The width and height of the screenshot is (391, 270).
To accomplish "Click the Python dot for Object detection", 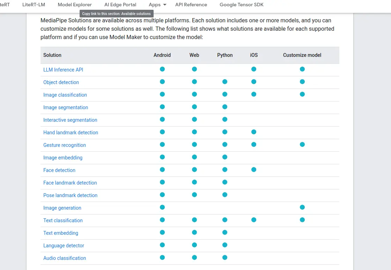I will click(225, 82).
